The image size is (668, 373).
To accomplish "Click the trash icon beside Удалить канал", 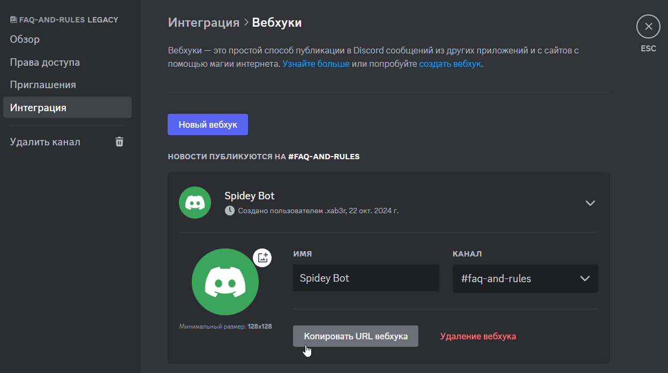I will [x=119, y=142].
